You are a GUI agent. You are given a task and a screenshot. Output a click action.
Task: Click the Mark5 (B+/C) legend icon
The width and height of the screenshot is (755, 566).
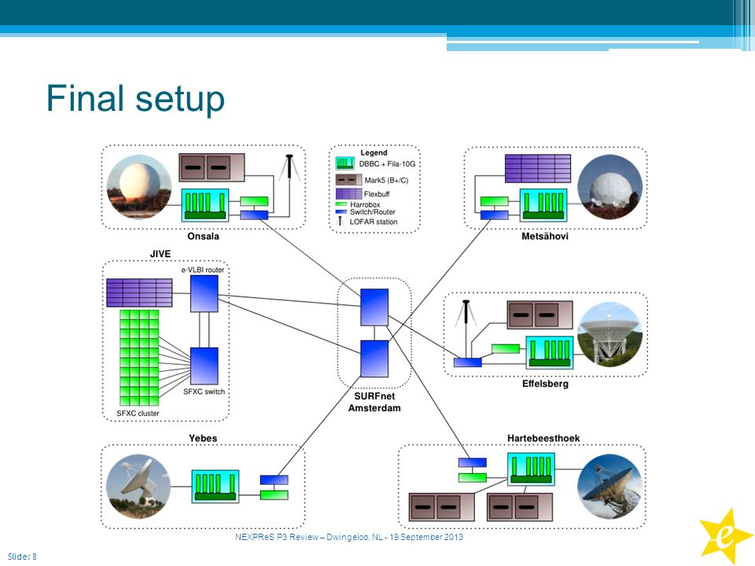[x=348, y=180]
